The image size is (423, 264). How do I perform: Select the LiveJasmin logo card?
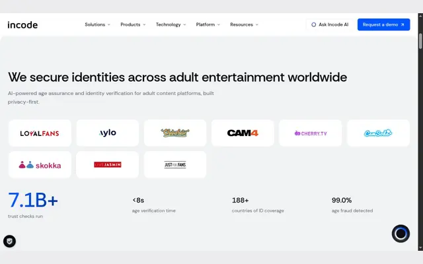pyautogui.click(x=107, y=164)
